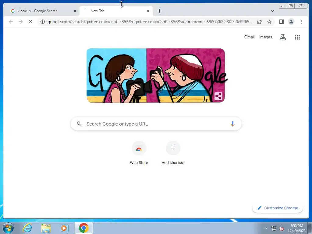Open Search Labs flask icon
Screen dimensions: 312x234
[x=282, y=37]
